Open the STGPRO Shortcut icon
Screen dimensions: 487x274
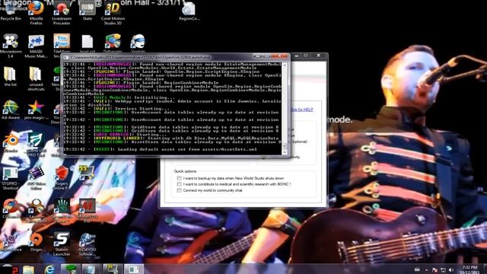click(10, 178)
